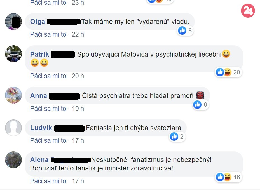Click the like icon with 6 reactions
The image size is (260, 190).
197,105
